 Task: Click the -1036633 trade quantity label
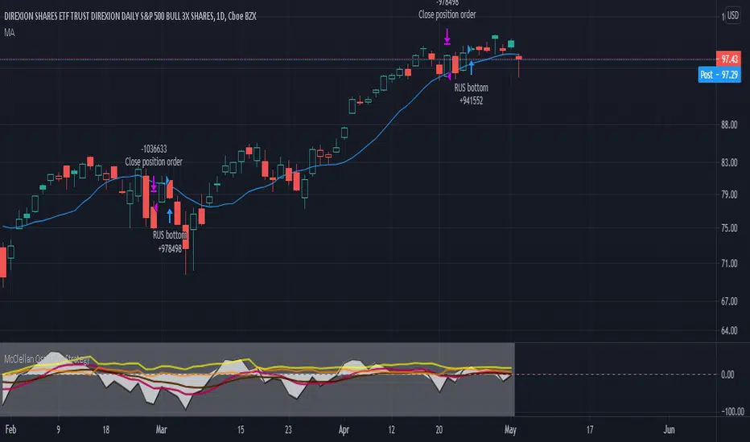click(x=154, y=149)
